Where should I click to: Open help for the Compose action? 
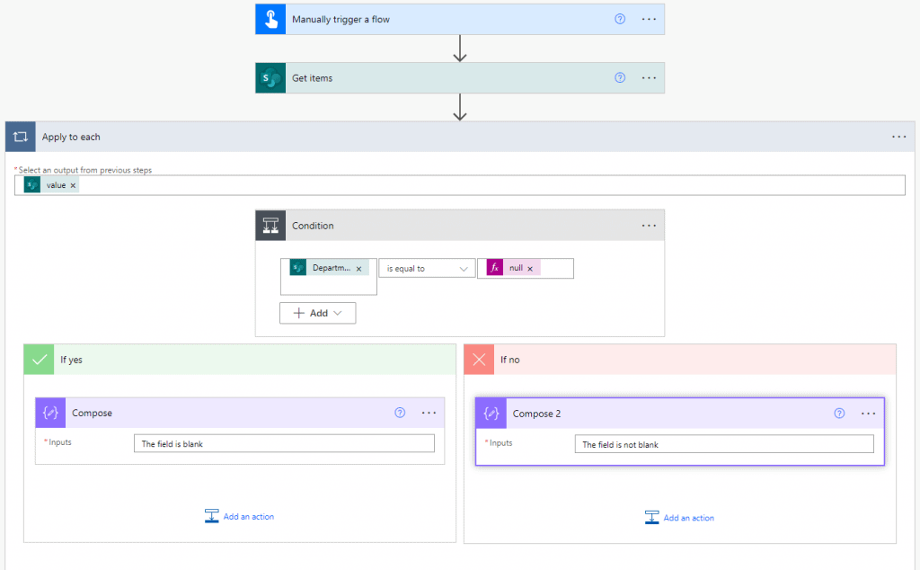400,413
